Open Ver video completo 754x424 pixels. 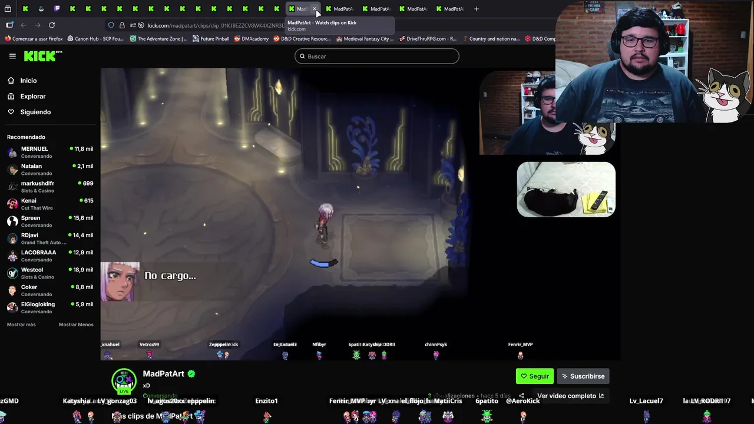tap(570, 396)
